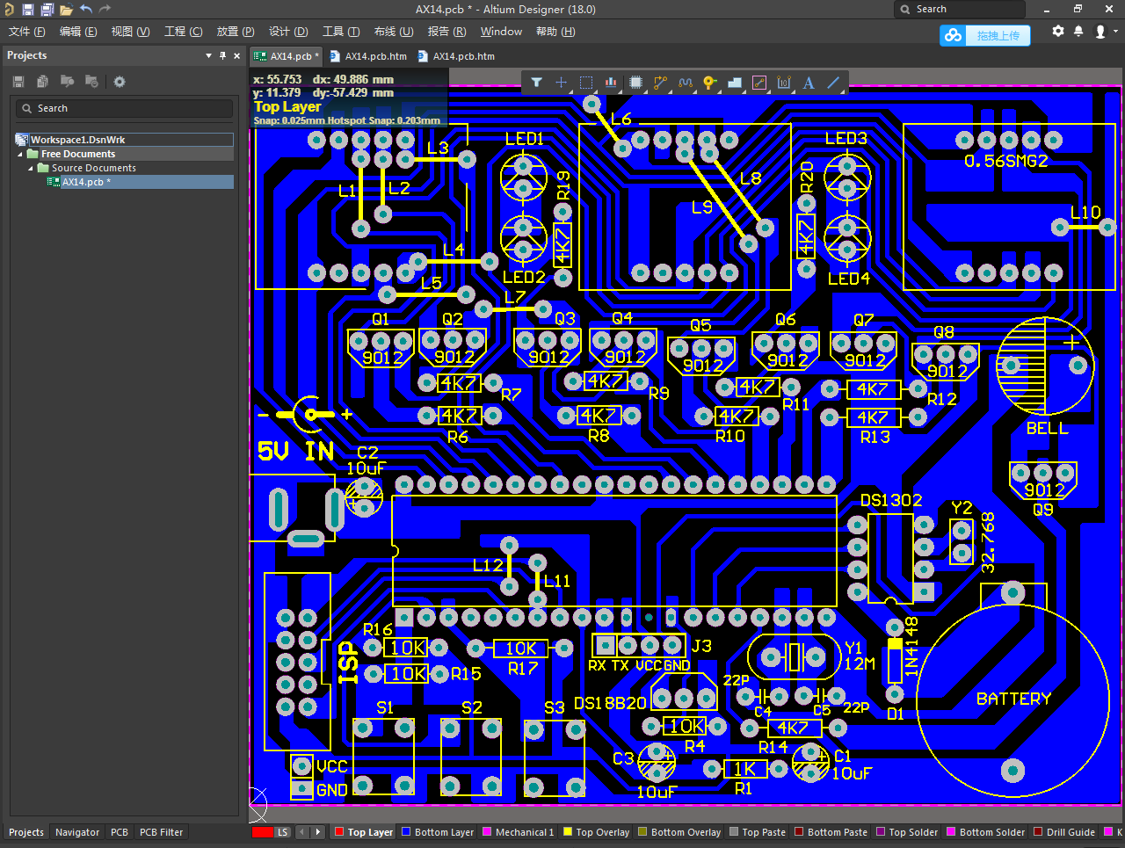The width and height of the screenshot is (1125, 848).
Task: Select the place polygon plane tool
Action: (735, 83)
